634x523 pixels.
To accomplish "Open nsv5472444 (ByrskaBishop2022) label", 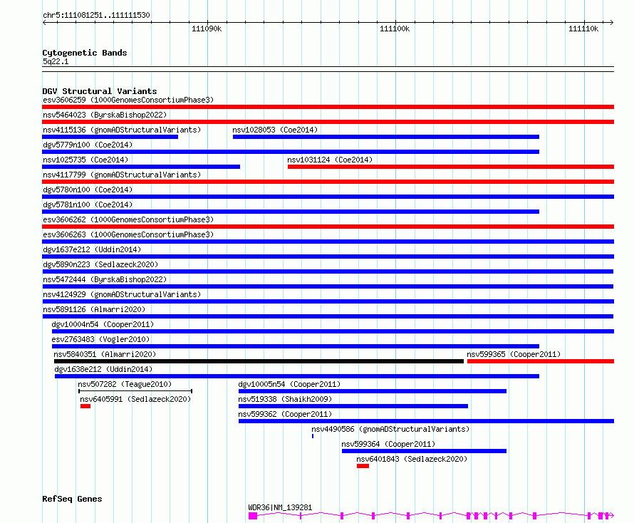I will (105, 279).
